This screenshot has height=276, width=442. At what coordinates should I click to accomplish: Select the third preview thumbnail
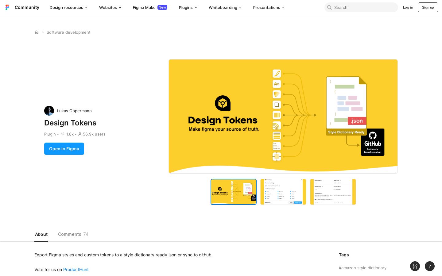(333, 192)
